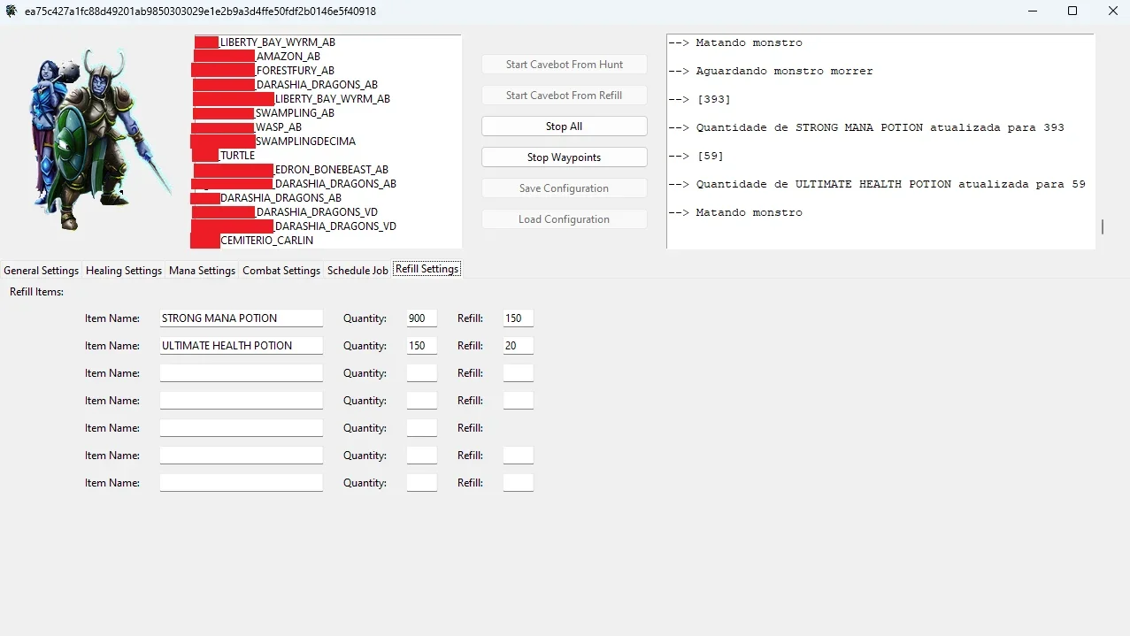
Task: Select FORESTFURY_AB in the script list
Action: point(296,70)
